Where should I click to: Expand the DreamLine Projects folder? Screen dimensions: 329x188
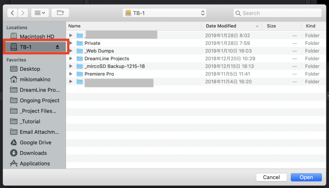pyautogui.click(x=71, y=58)
